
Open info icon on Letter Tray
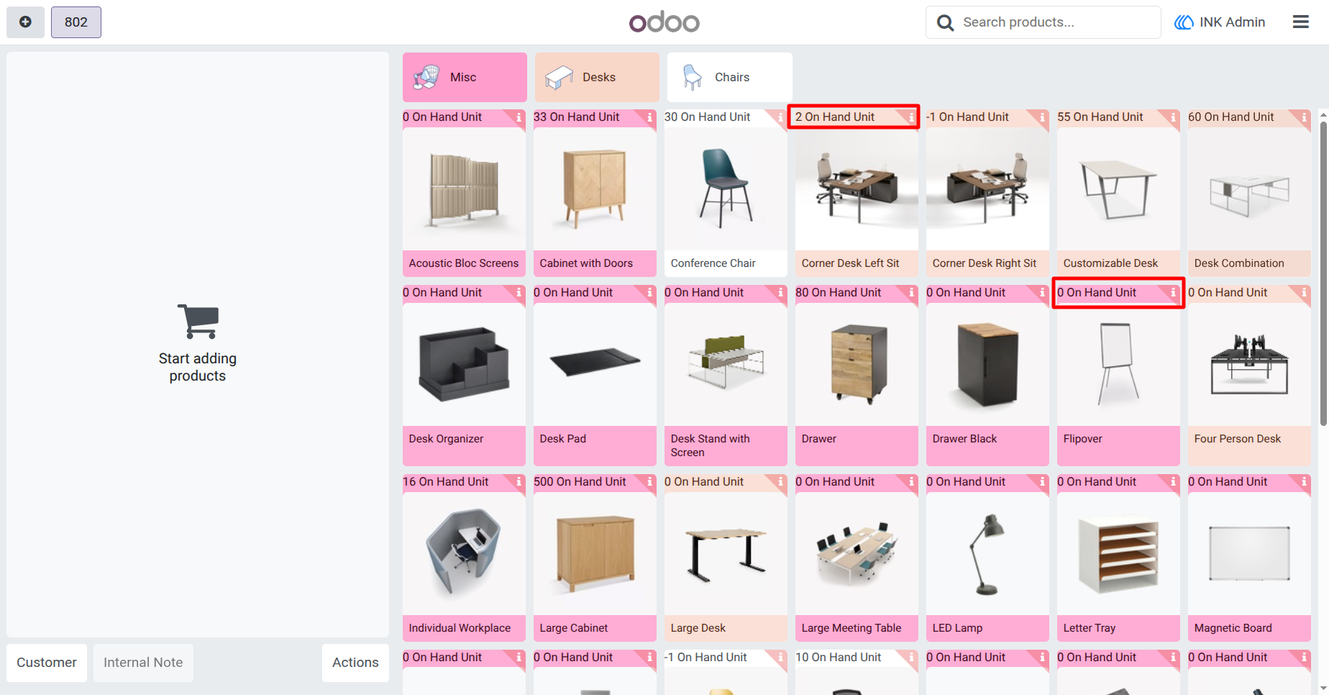coord(1173,481)
